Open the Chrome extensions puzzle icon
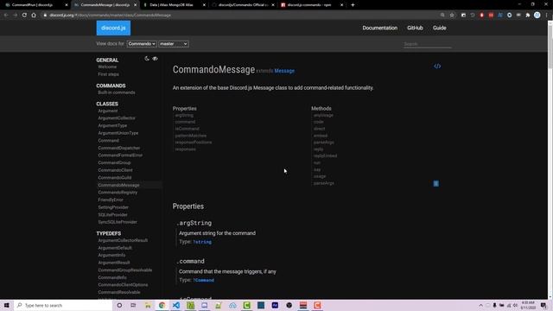Viewport: 553px width, 311px height. [528, 16]
